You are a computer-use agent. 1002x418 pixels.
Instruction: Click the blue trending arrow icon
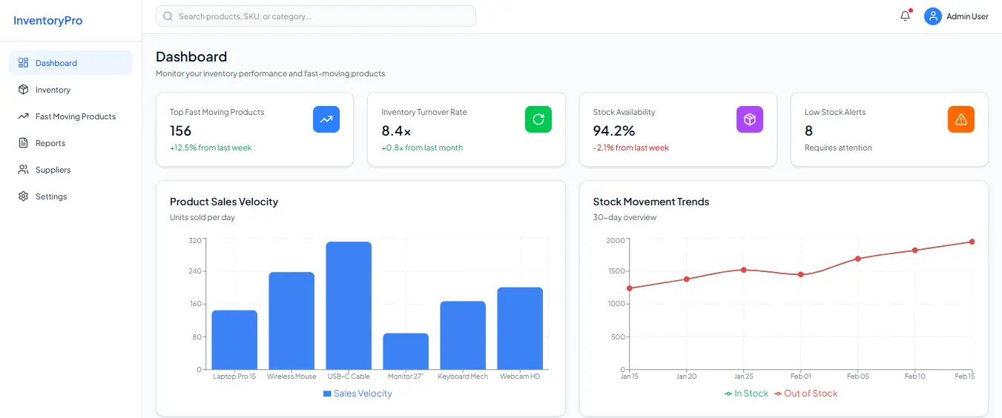tap(326, 119)
